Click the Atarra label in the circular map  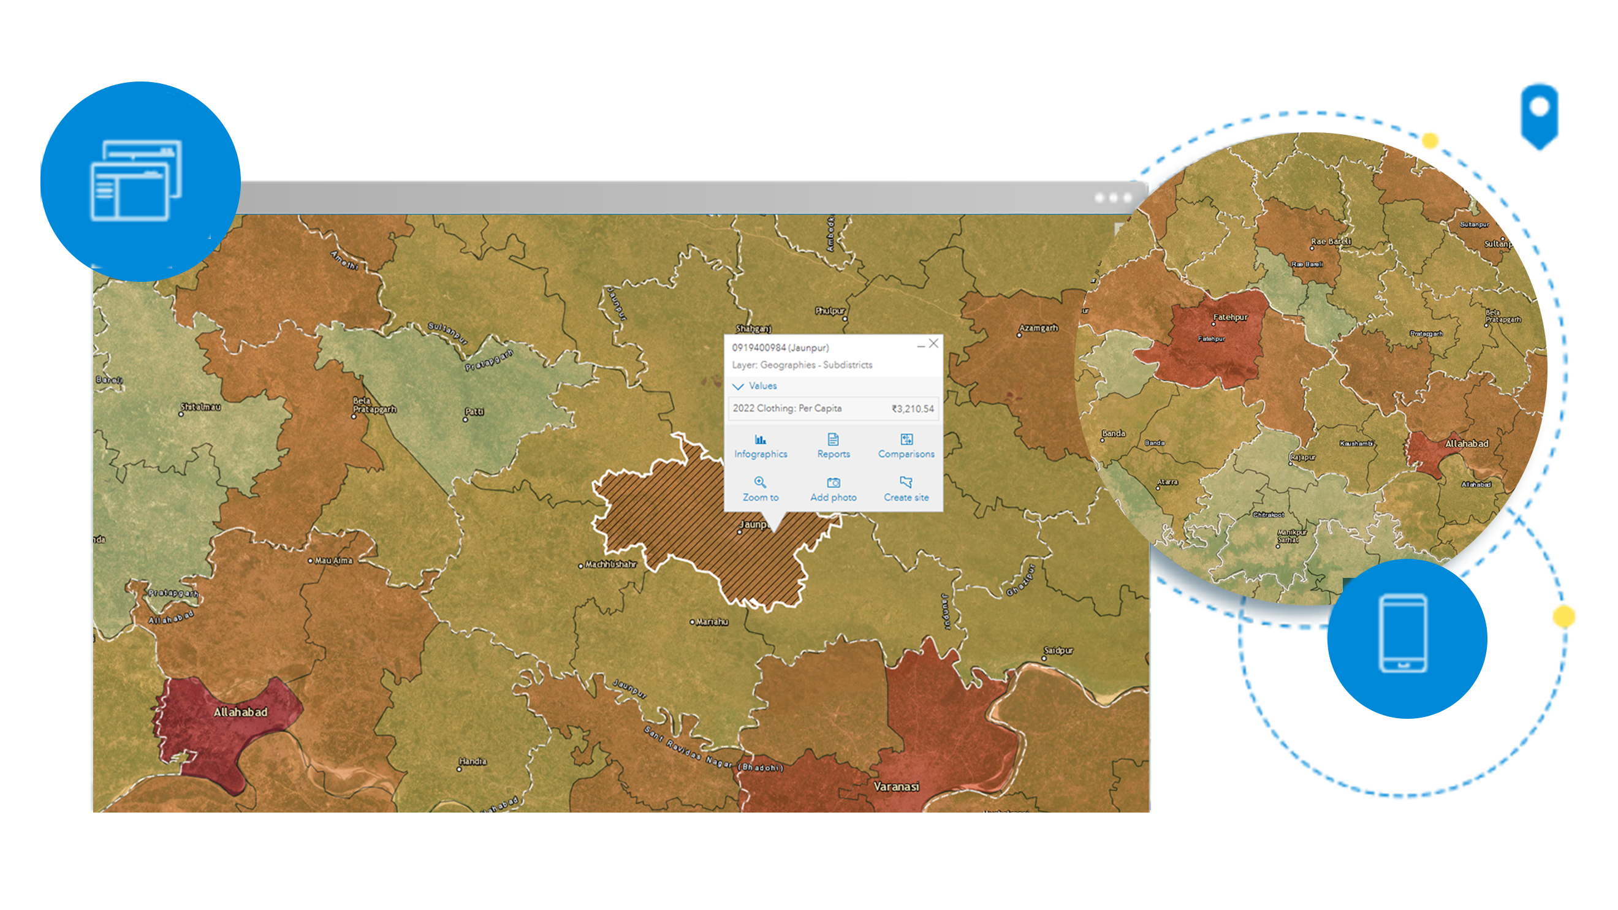click(x=1168, y=482)
